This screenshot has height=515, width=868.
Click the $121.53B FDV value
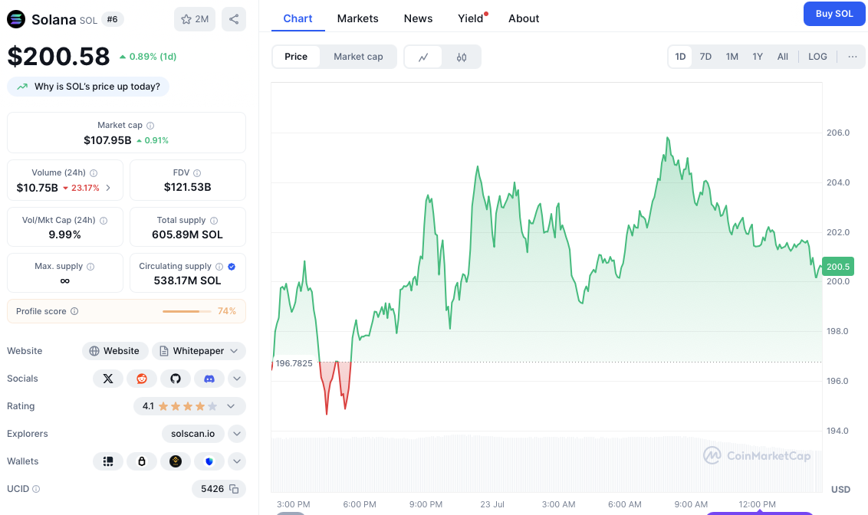click(188, 188)
